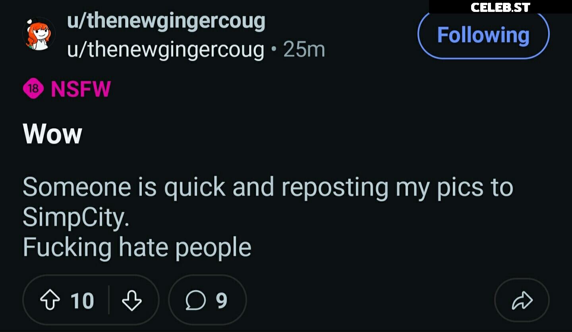This screenshot has height=332, width=572.
Task: Downvote the post with the down arrow
Action: [131, 300]
